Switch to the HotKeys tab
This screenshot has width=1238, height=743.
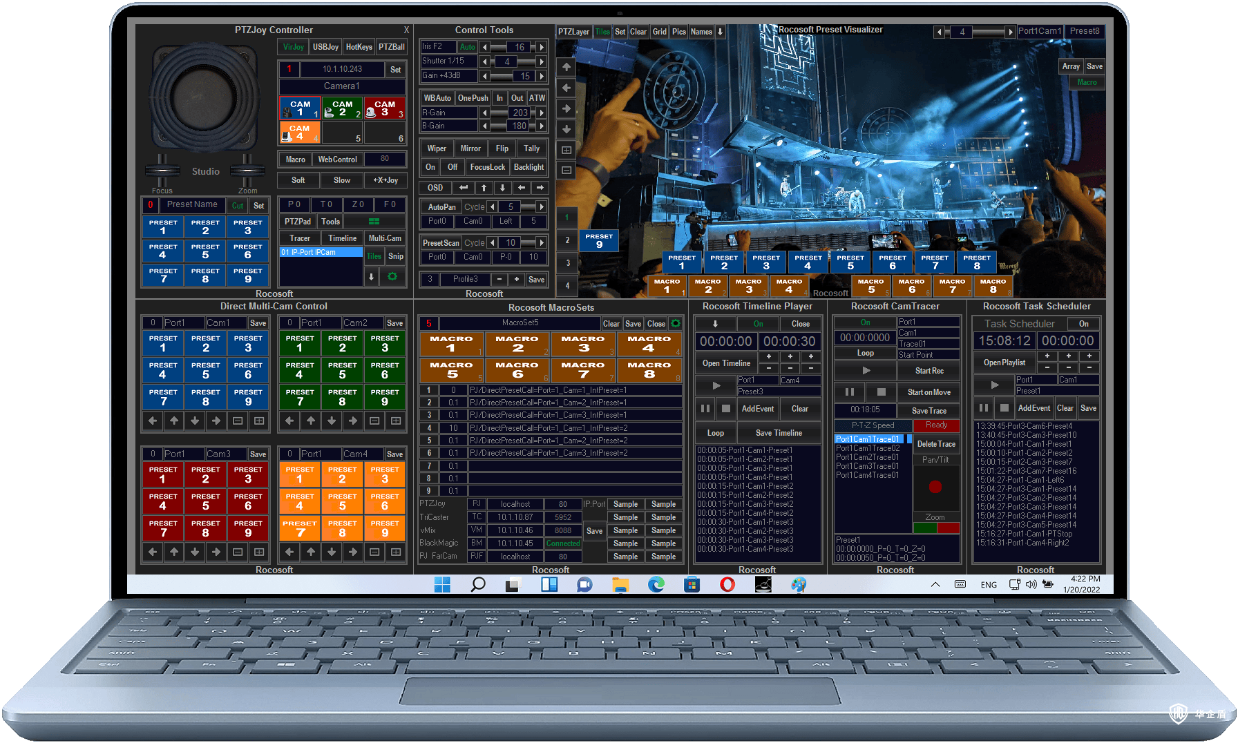coord(359,47)
